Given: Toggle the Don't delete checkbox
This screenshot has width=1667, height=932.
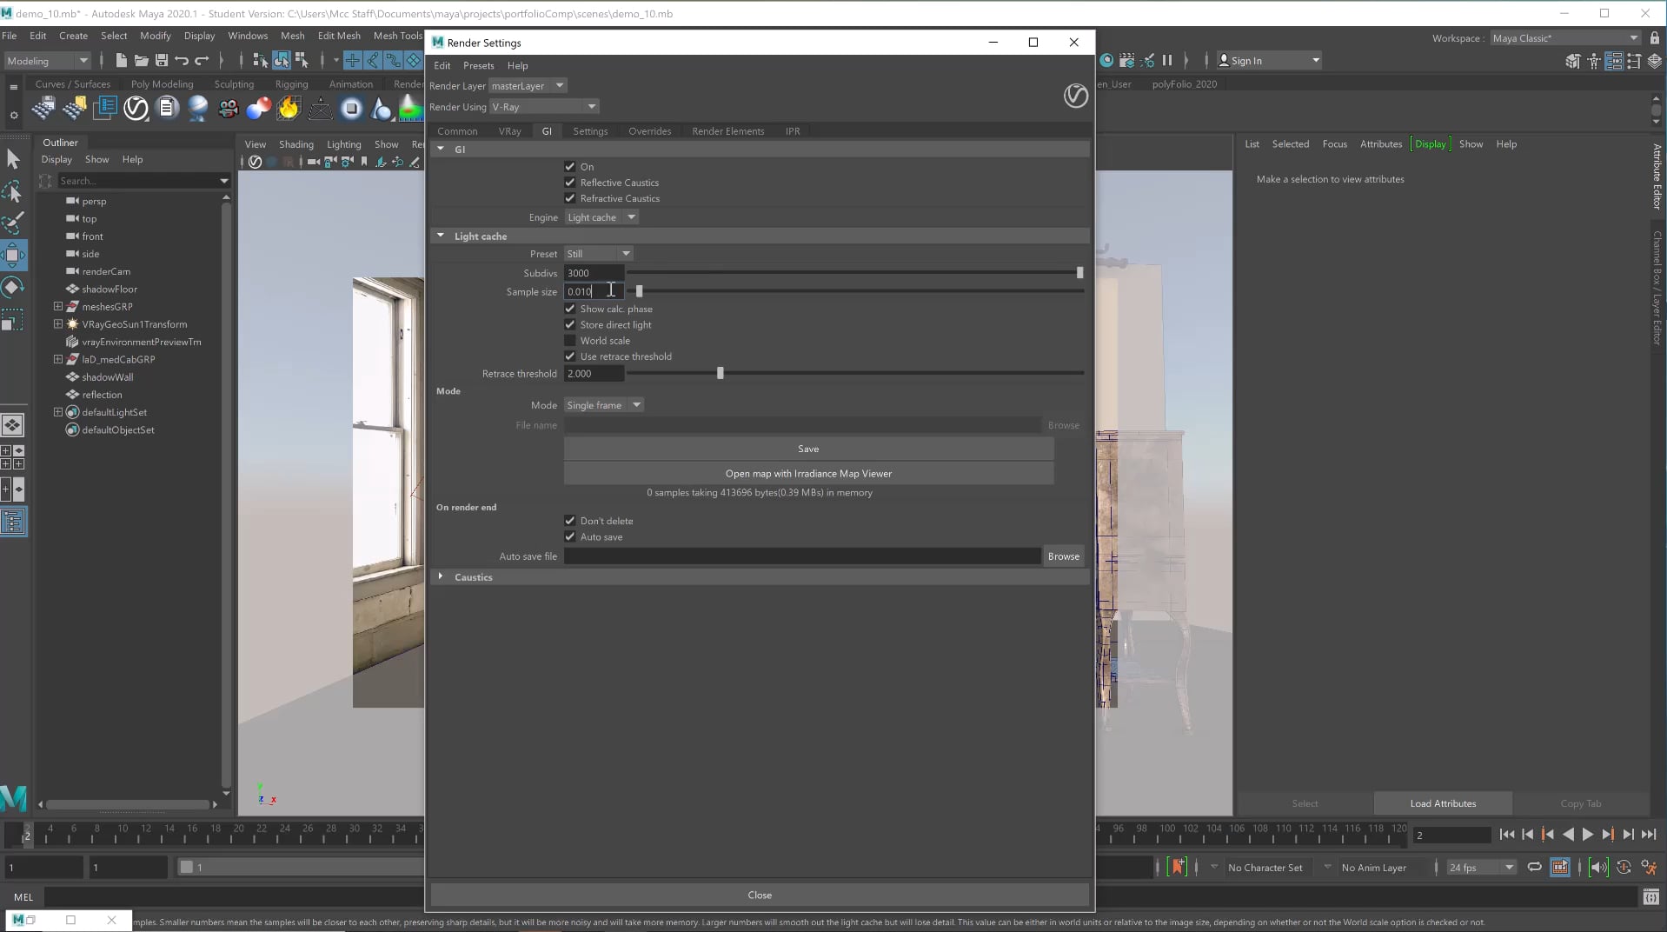Looking at the screenshot, I should pos(570,521).
